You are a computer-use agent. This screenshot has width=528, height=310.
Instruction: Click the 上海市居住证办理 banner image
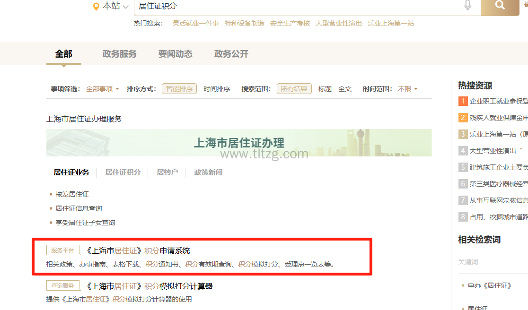pyautogui.click(x=239, y=143)
